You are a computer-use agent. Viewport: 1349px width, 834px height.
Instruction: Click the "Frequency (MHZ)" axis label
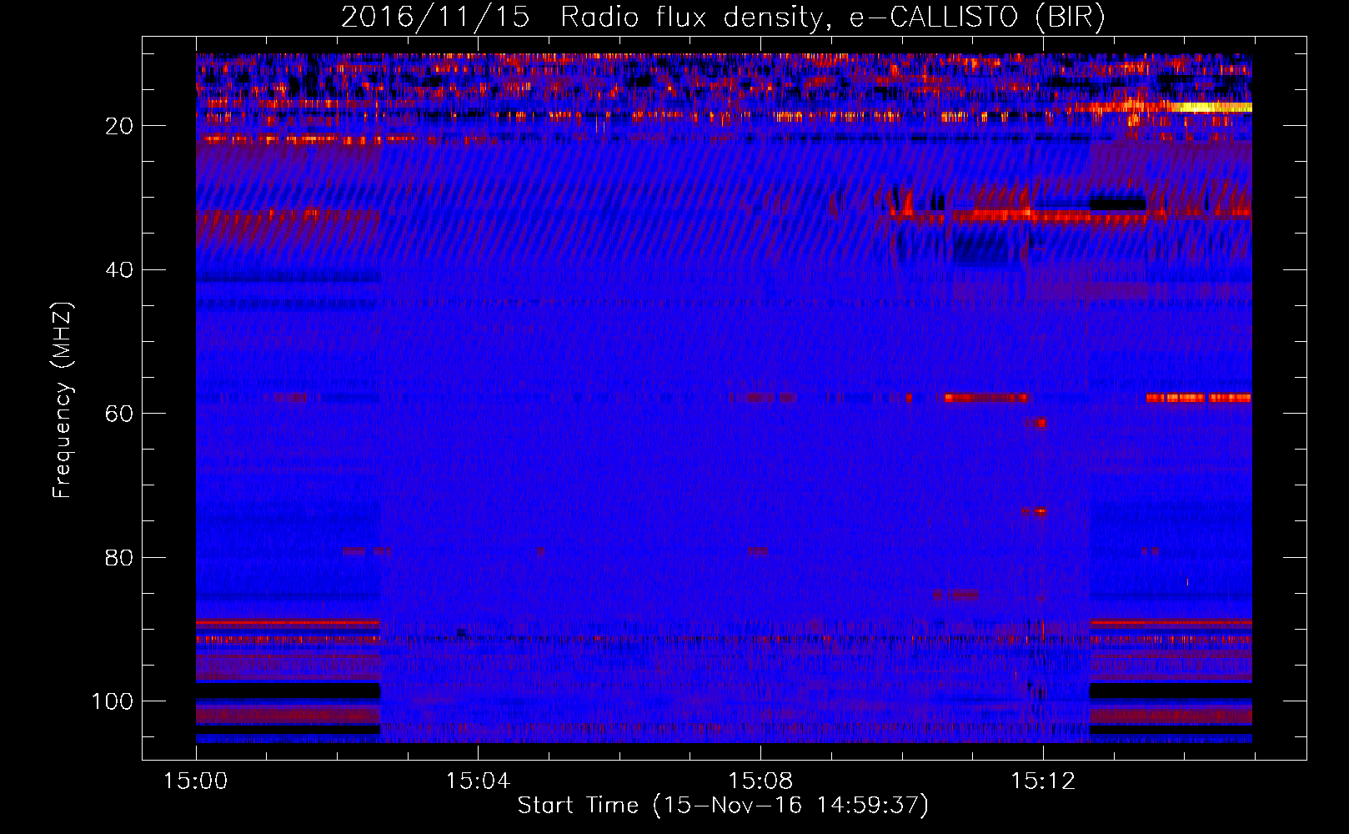63,400
